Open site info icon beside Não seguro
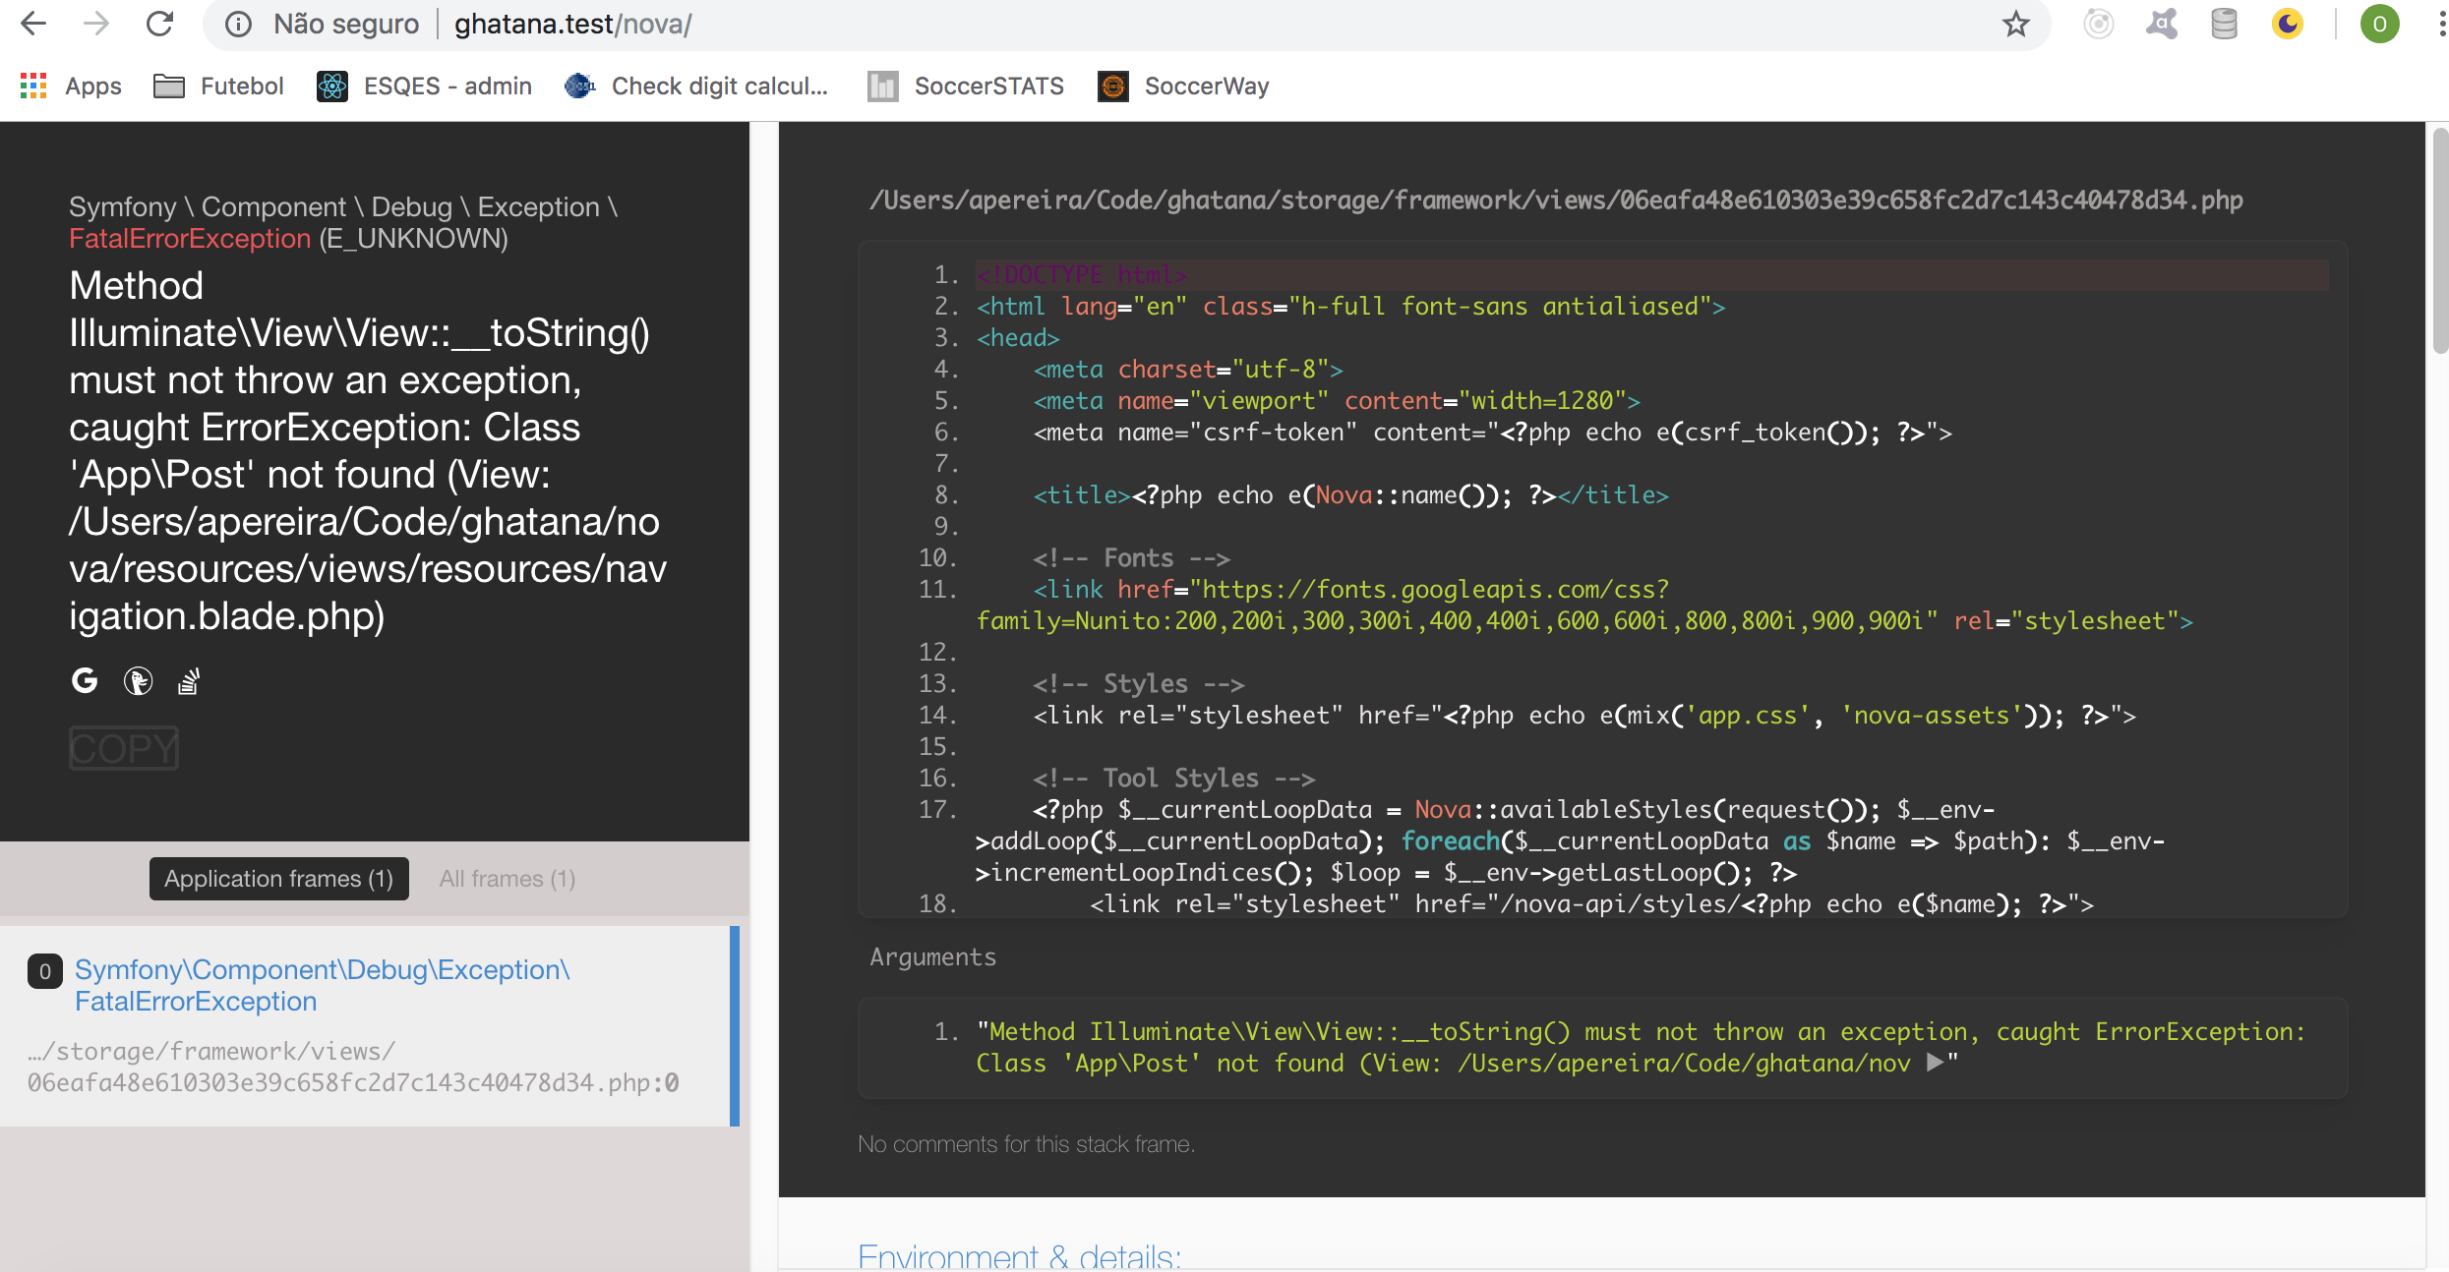Image resolution: width=2449 pixels, height=1272 pixels. click(238, 24)
